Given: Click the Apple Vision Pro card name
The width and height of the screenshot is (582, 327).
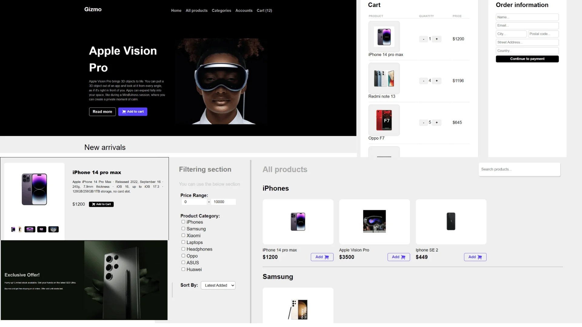Looking at the screenshot, I should pos(354,250).
